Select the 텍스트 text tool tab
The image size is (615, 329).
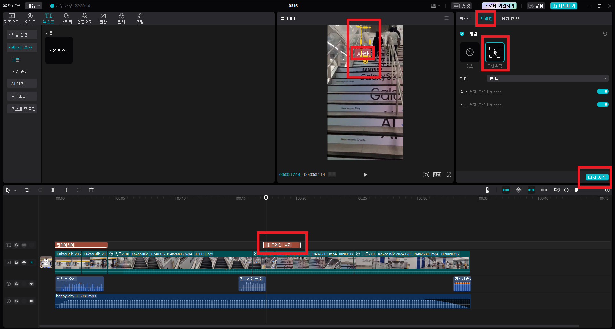[x=48, y=19]
